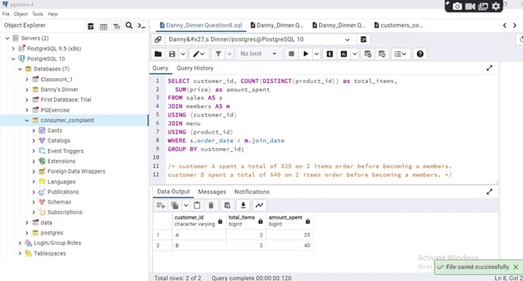The image size is (523, 281).
Task: Dismiss the File saved successfully notification
Action: 515,267
